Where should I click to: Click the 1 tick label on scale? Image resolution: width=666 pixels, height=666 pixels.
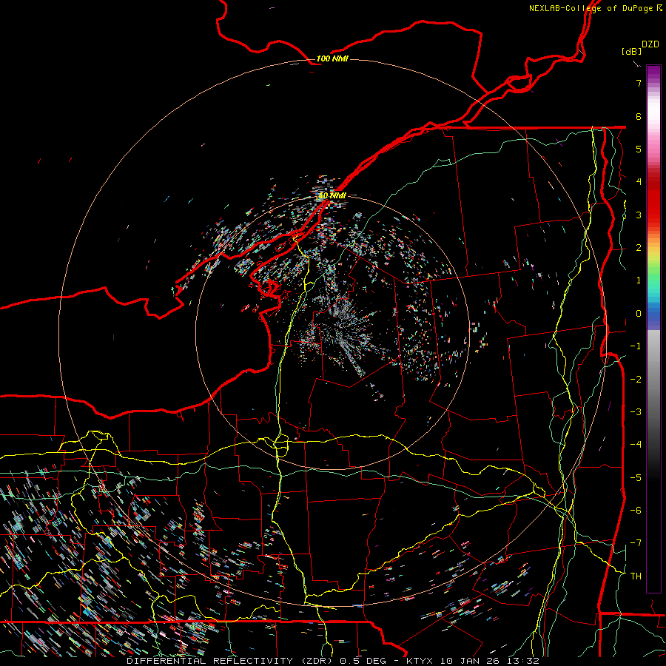pyautogui.click(x=639, y=280)
